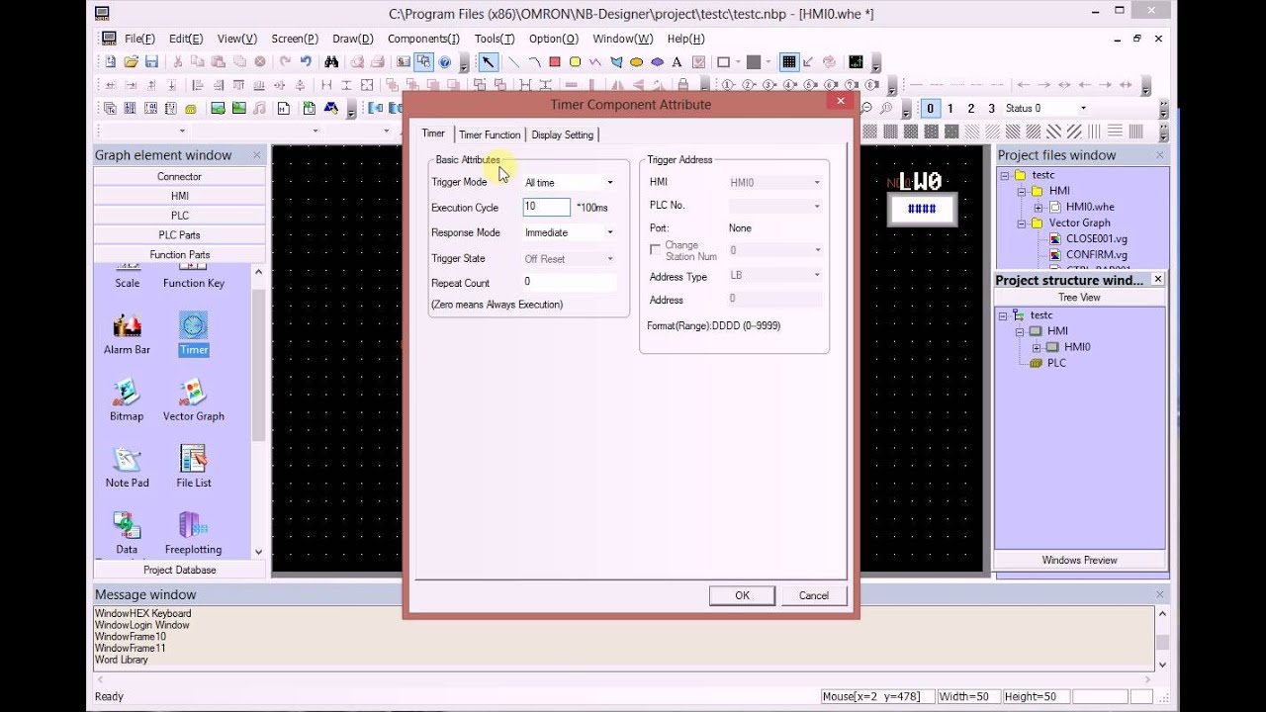The image size is (1266, 712).
Task: Choose the File List component icon
Action: coord(193,459)
